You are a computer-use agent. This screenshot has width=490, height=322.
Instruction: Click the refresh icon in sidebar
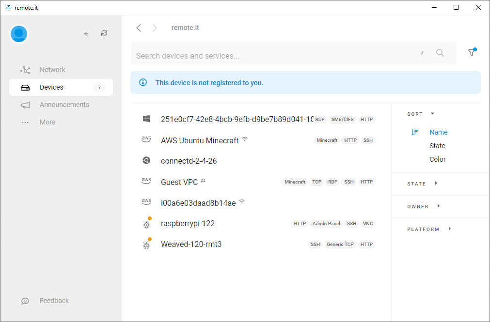(104, 33)
